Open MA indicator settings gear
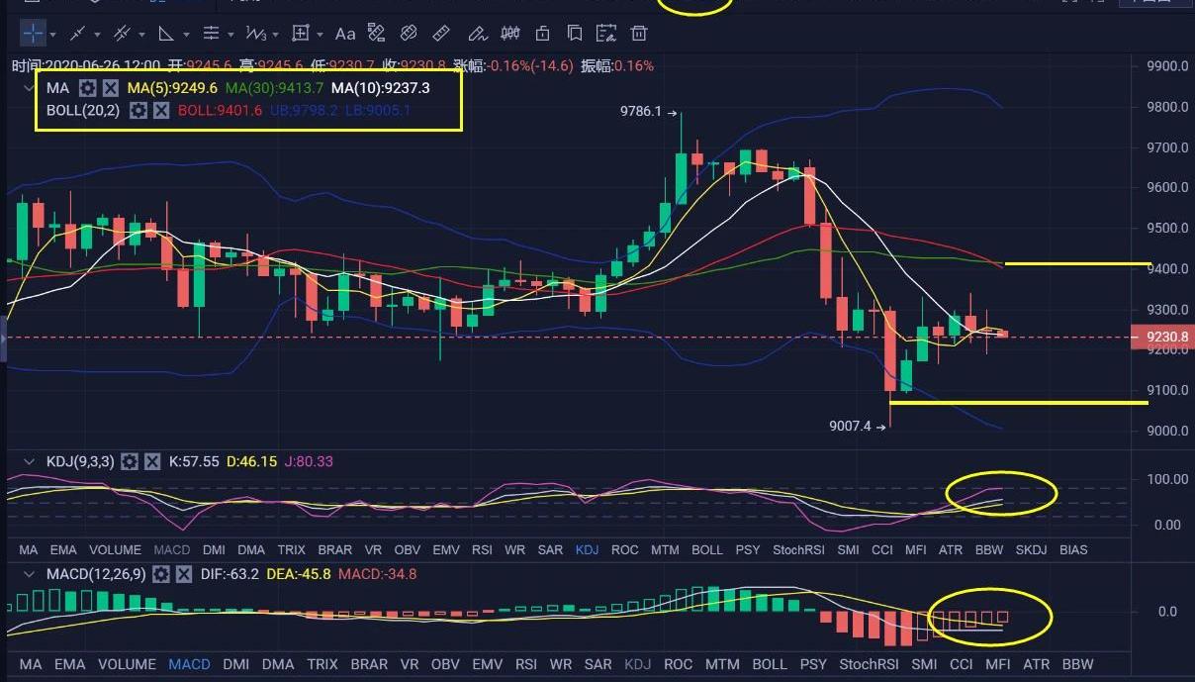 click(x=88, y=88)
